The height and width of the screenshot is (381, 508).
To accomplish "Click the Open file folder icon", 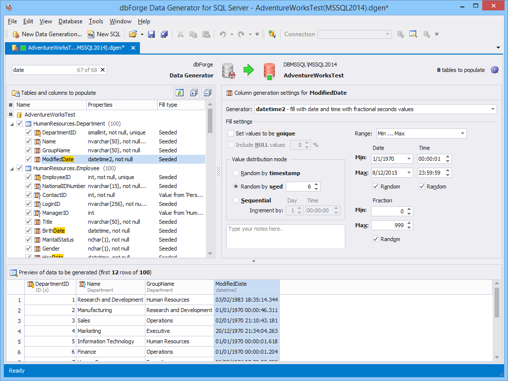I will [x=132, y=34].
